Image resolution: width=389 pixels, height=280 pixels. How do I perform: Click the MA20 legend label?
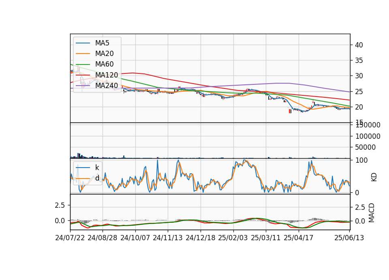pos(105,54)
